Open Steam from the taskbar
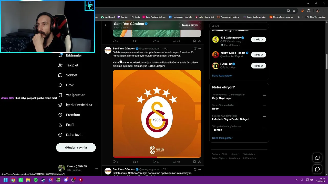Screen dimensions: 328x184 point(43,180)
